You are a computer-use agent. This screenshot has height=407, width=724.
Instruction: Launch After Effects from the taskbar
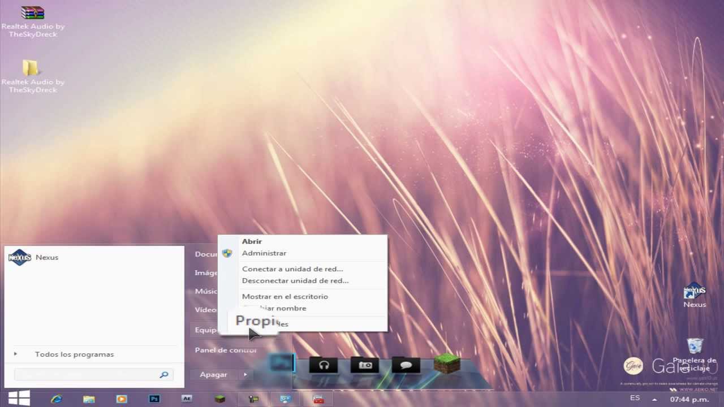(187, 399)
